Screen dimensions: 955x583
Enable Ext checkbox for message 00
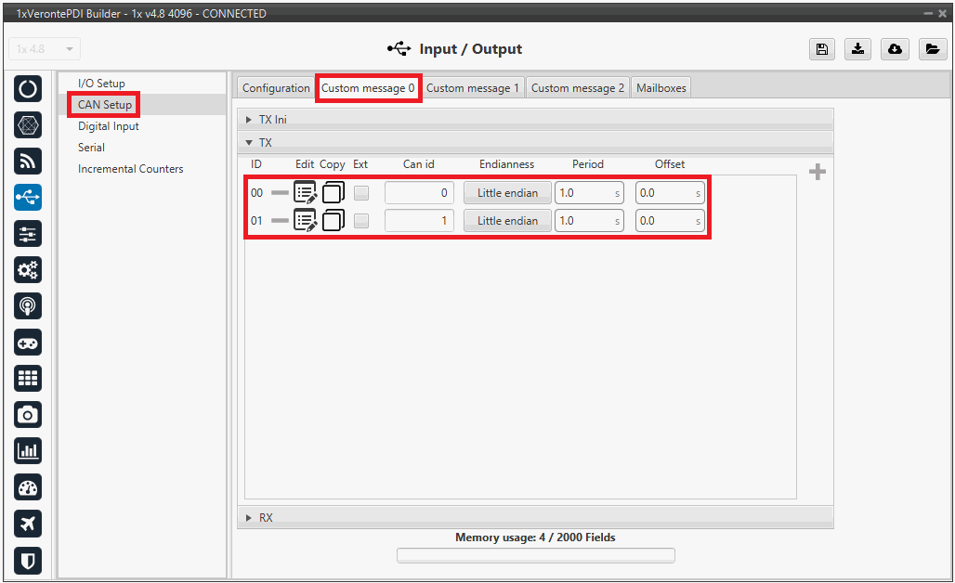pos(361,193)
